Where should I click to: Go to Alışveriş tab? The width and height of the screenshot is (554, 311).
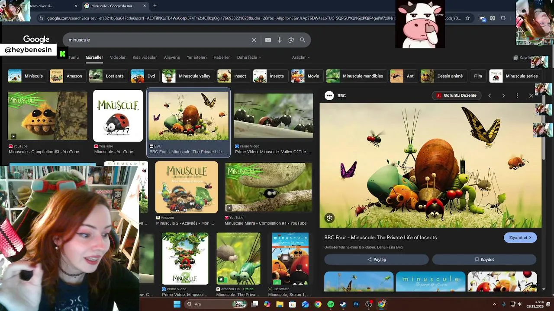[x=172, y=57]
